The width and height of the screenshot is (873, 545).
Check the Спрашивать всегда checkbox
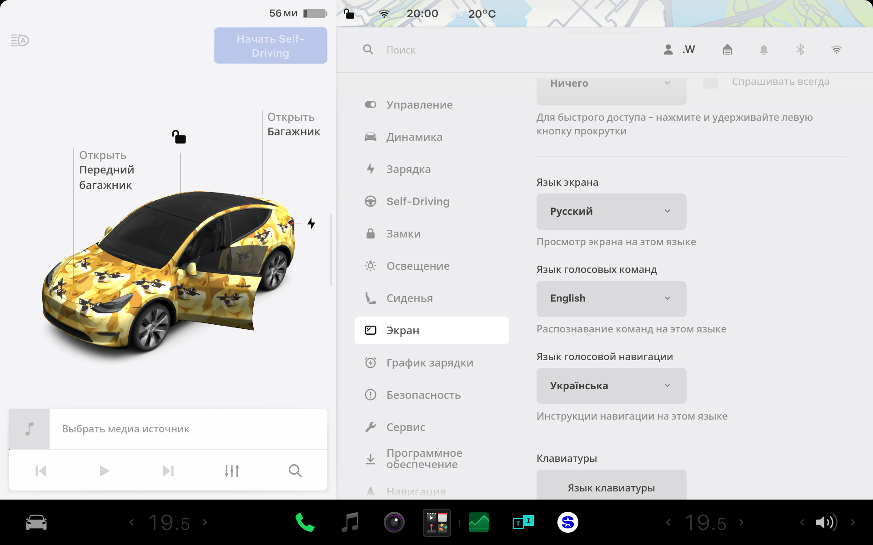pos(710,83)
